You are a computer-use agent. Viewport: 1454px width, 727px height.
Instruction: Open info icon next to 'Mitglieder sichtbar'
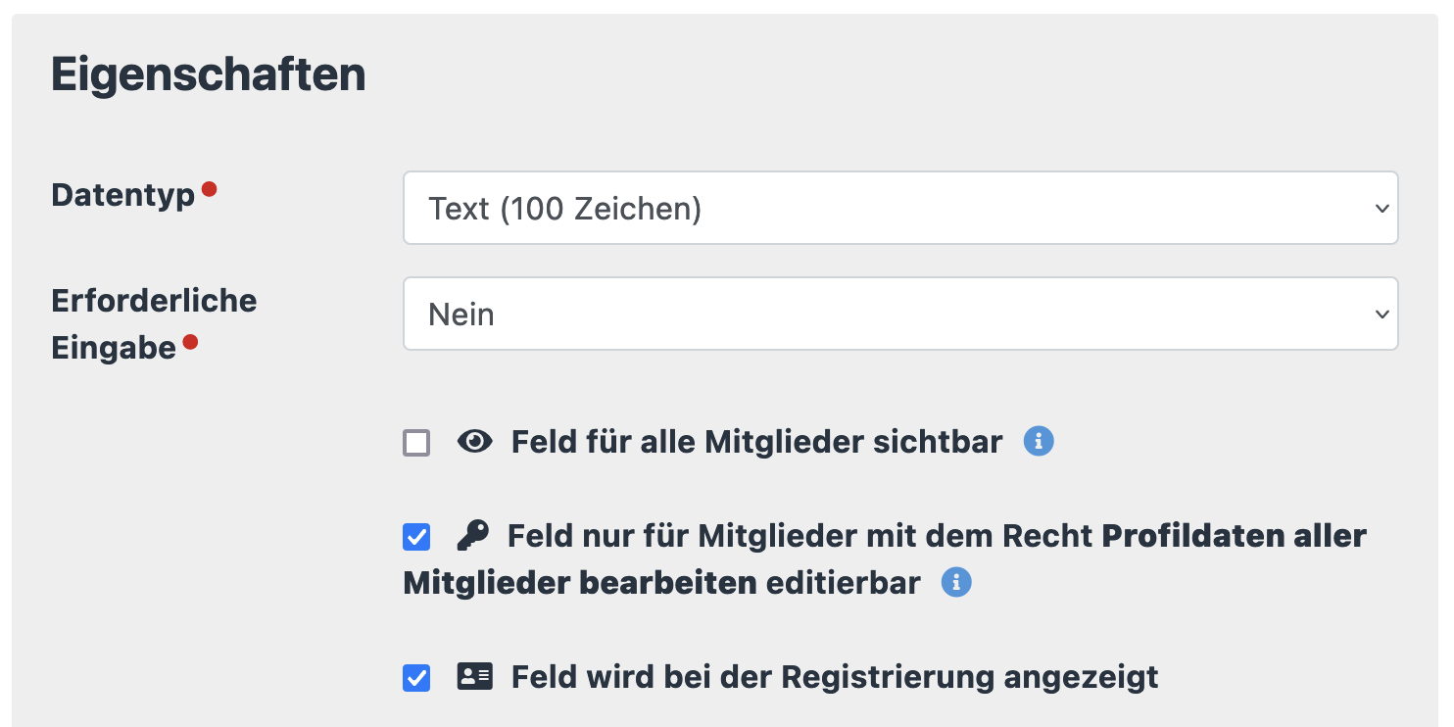(1039, 442)
